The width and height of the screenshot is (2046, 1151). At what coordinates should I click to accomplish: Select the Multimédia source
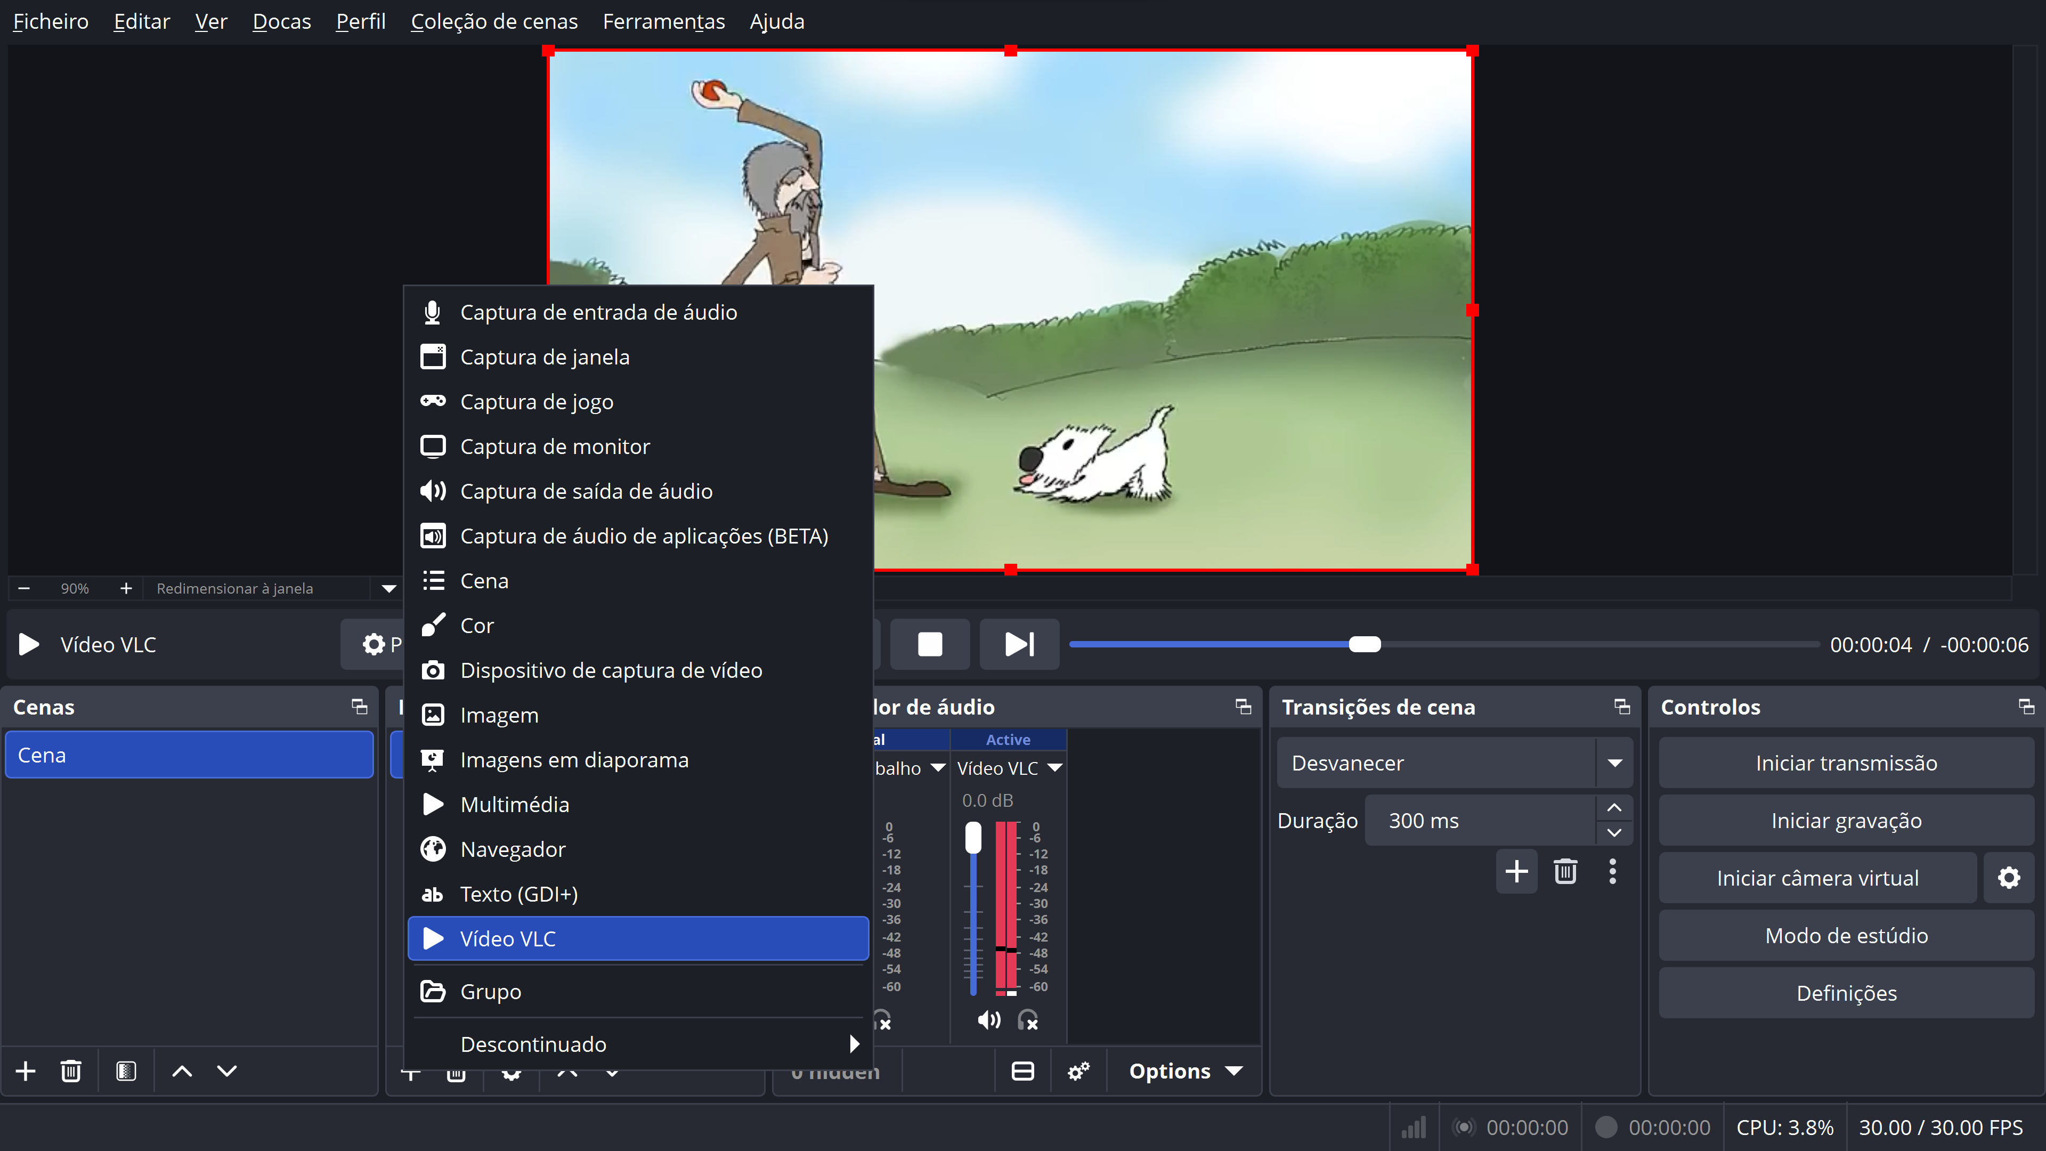(638, 805)
